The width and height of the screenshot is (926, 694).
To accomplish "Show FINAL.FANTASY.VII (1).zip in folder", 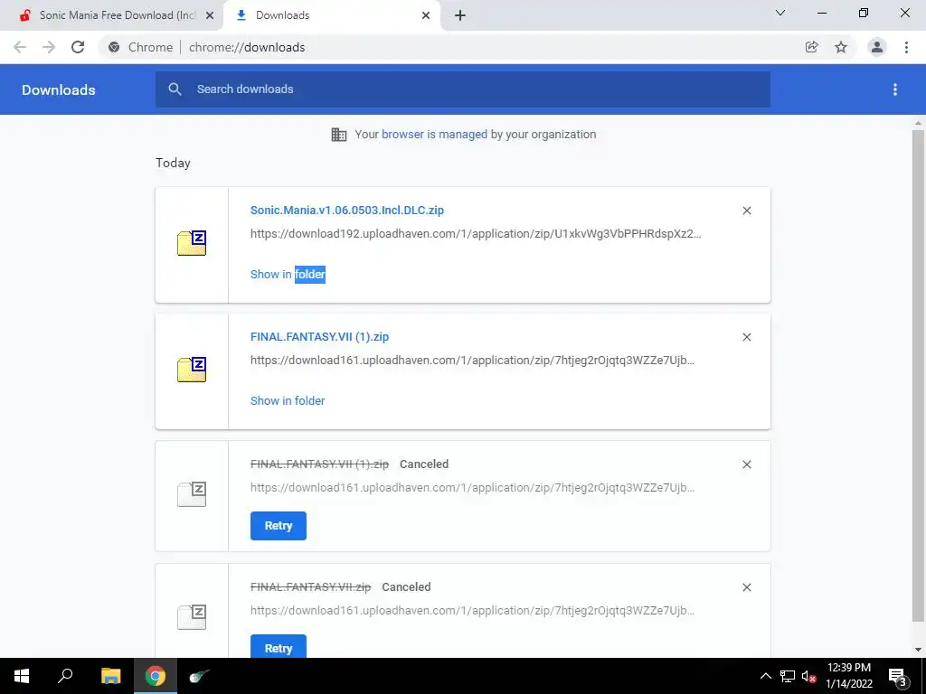I will [x=288, y=400].
